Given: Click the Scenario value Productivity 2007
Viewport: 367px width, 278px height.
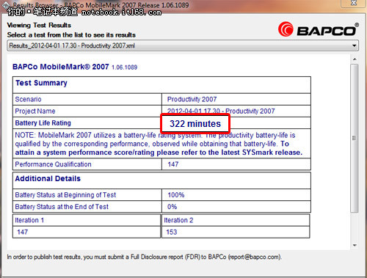Looking at the screenshot, I should click(x=192, y=99).
